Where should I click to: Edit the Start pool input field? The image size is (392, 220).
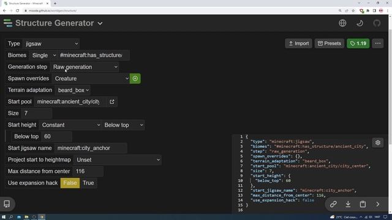pos(70,102)
